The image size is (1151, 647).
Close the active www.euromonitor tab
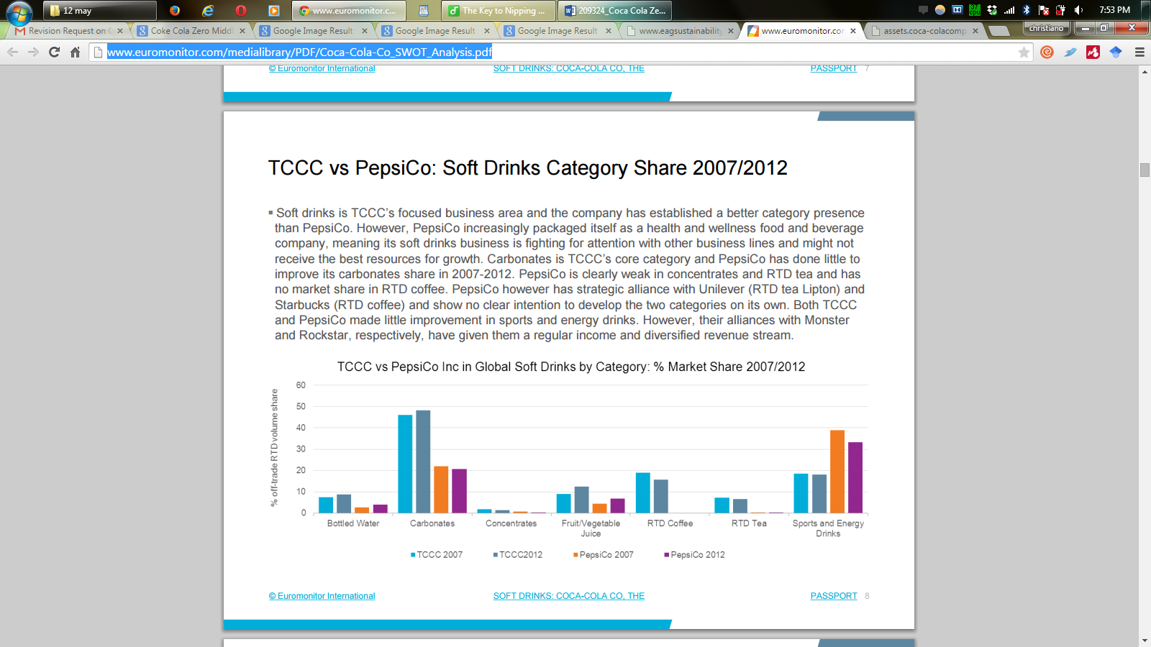(853, 31)
